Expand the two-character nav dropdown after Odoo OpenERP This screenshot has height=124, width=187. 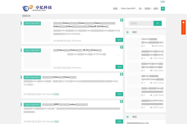[x=141, y=9]
